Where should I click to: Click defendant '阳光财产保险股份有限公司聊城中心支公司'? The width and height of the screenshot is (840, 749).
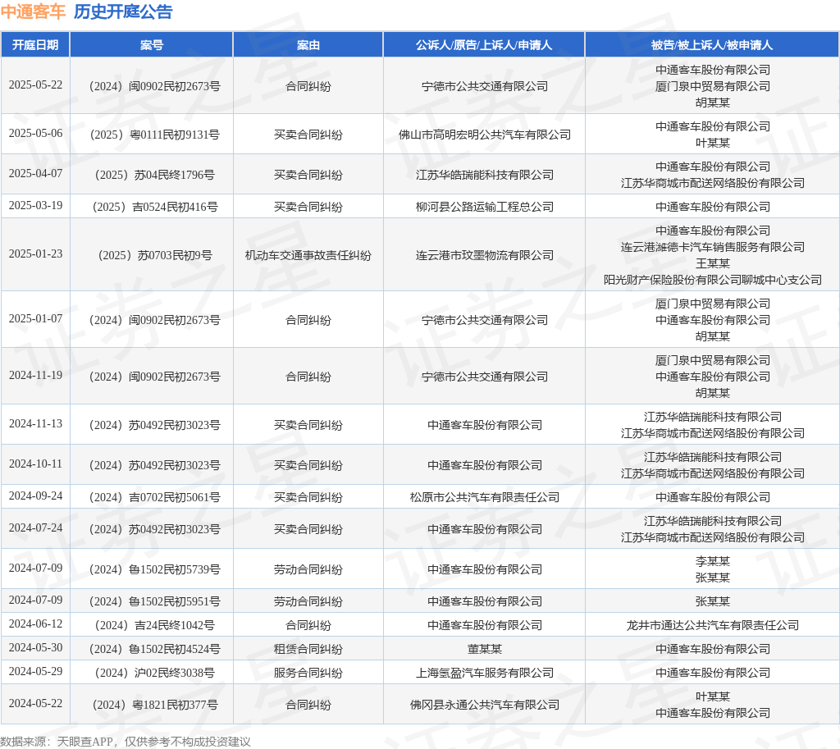(x=713, y=280)
